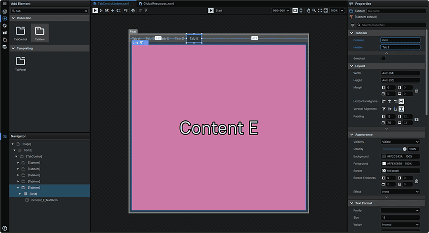Click the align top edges icon

pos(146,10)
